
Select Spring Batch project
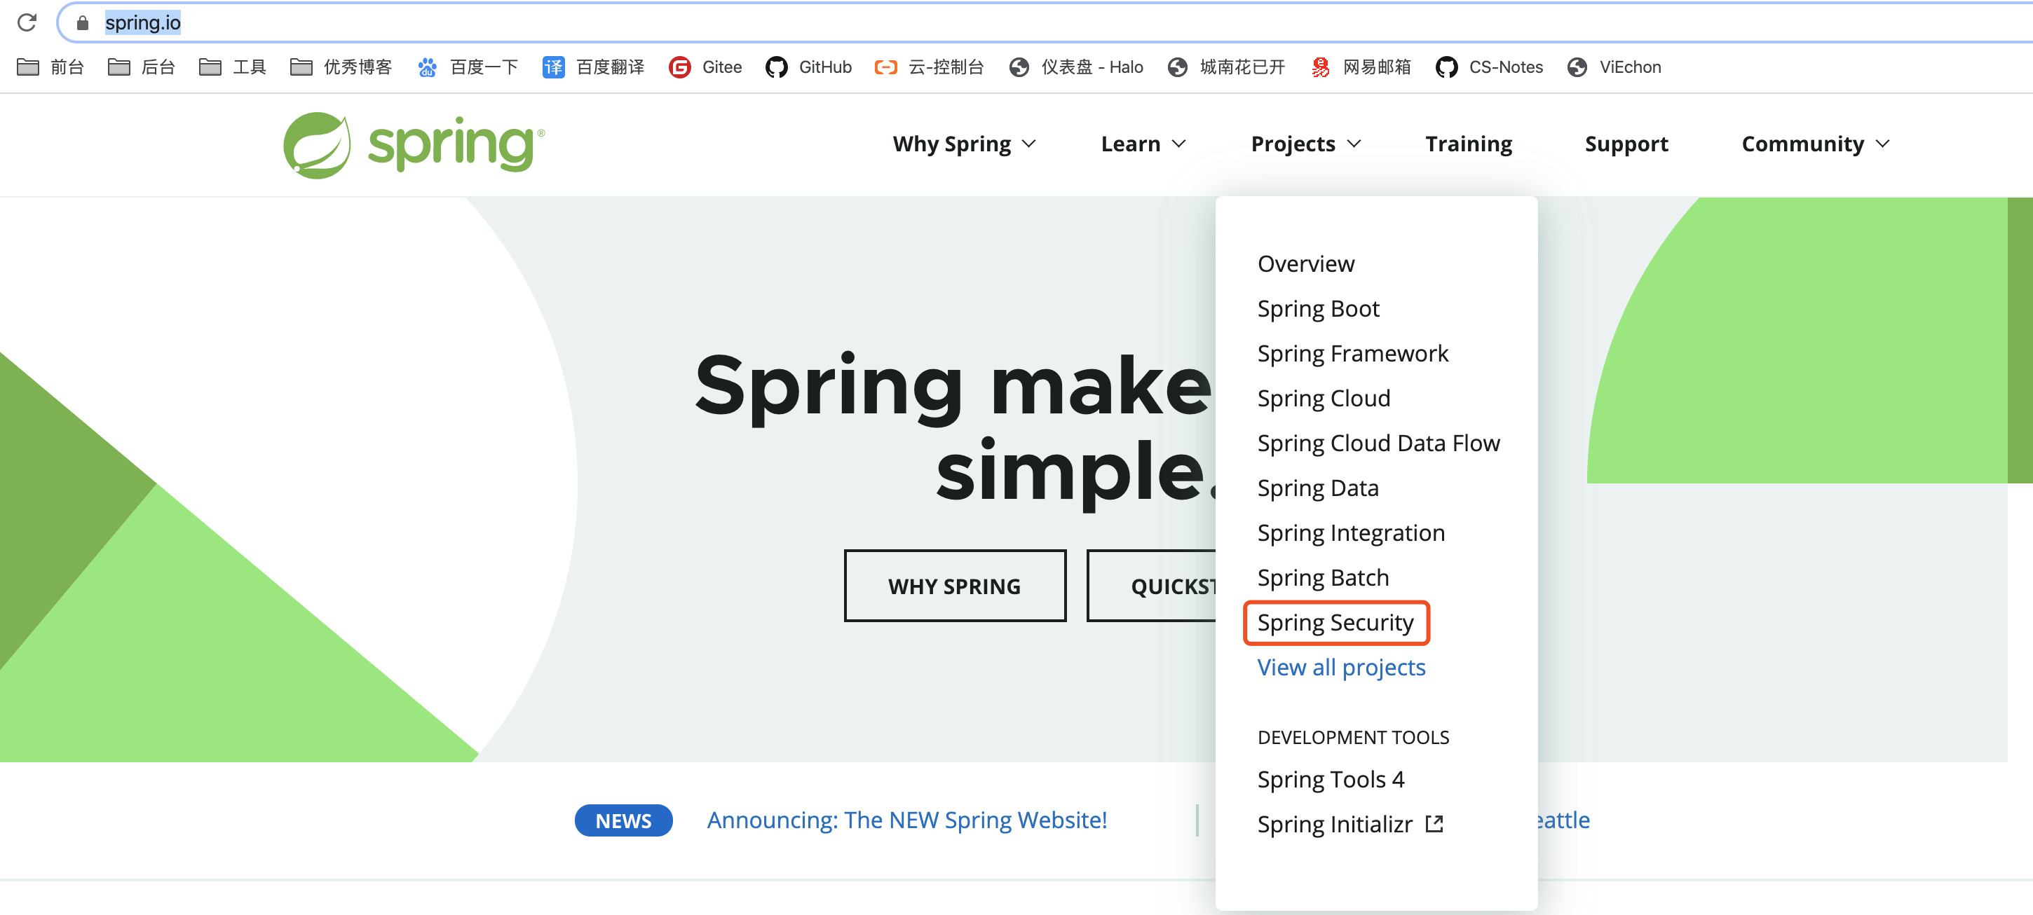[x=1323, y=578]
